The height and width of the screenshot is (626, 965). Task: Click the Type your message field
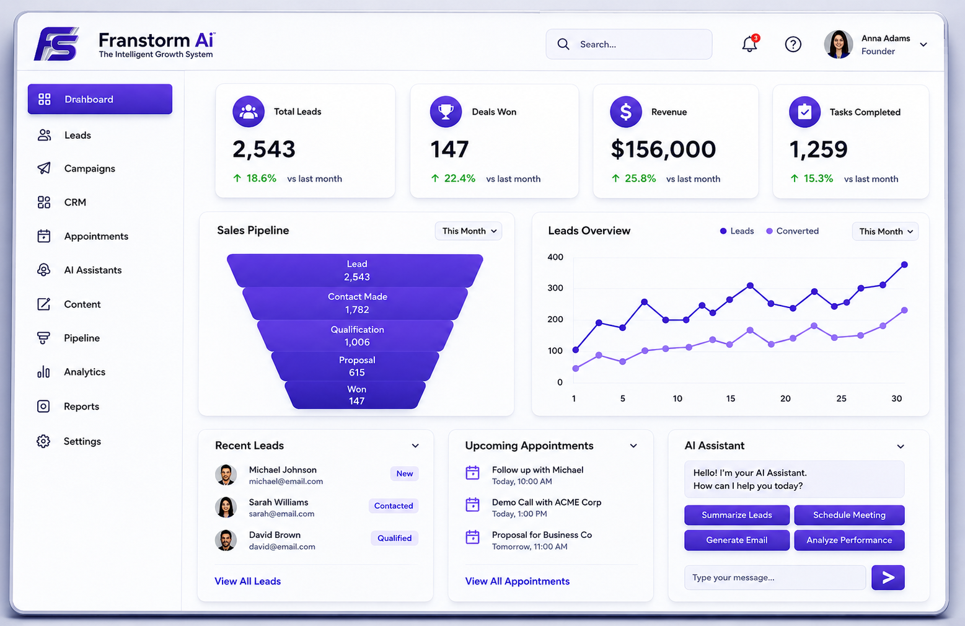[x=775, y=578]
